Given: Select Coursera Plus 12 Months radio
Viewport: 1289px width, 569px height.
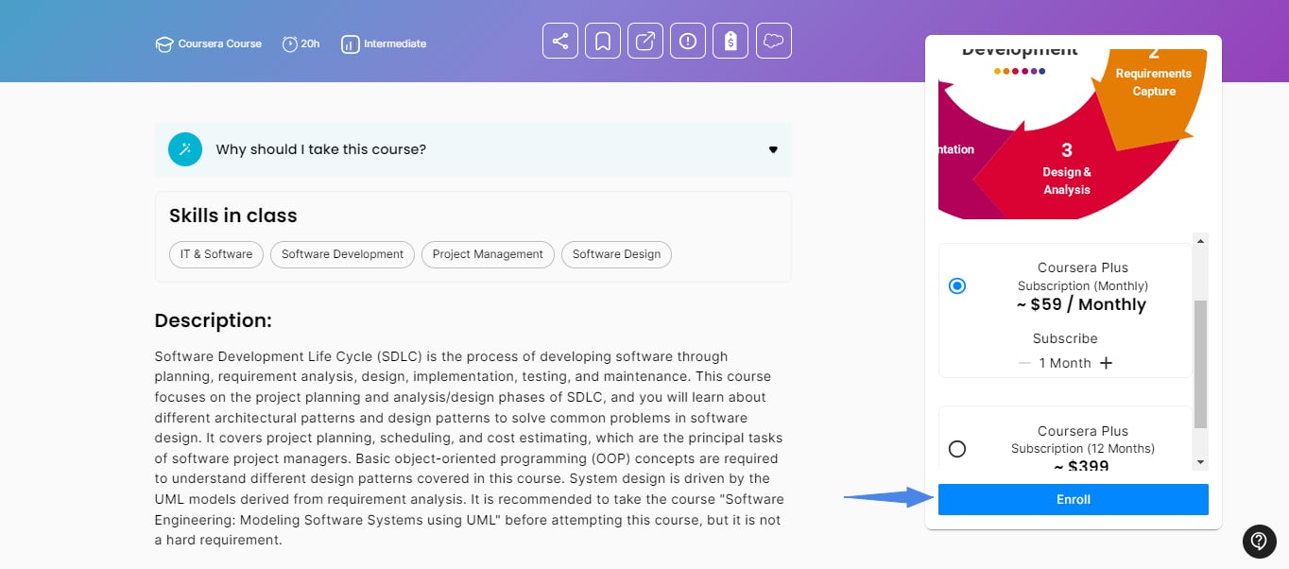Looking at the screenshot, I should click(x=957, y=448).
